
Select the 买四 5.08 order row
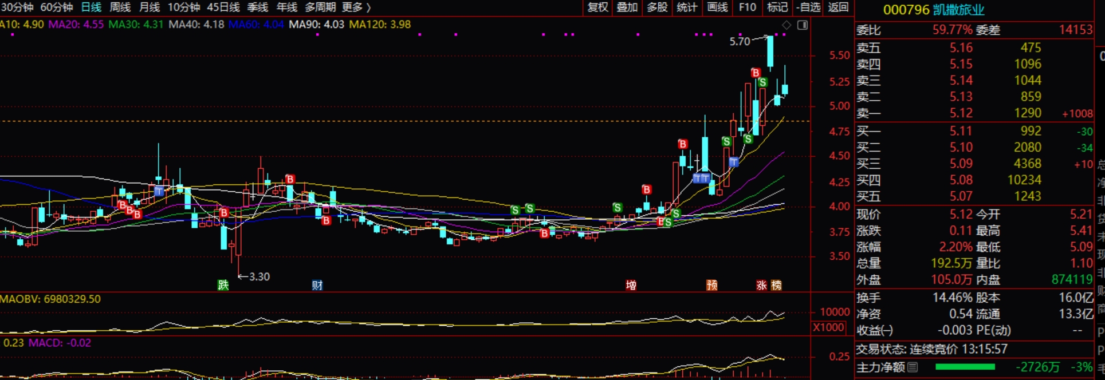(974, 180)
